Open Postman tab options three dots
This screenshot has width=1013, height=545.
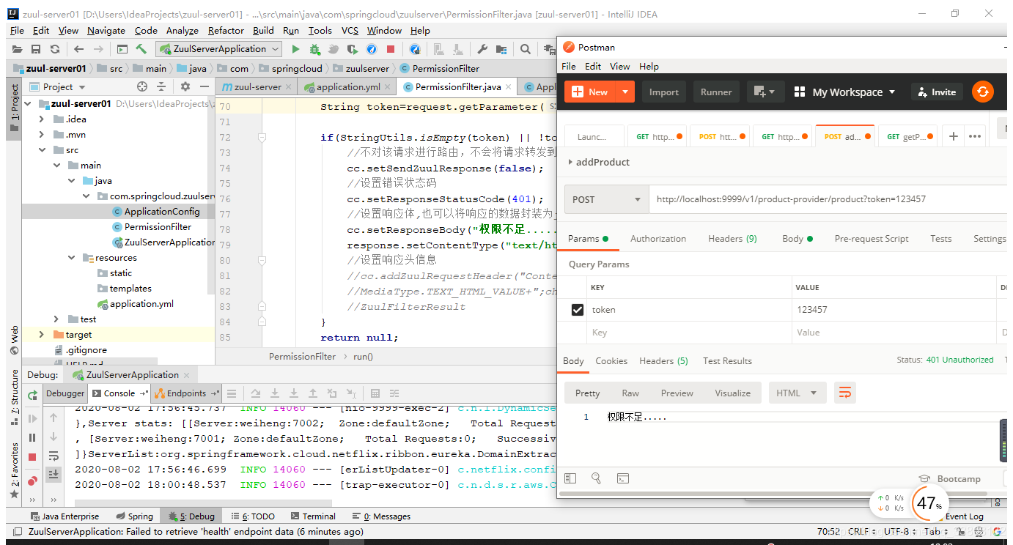click(974, 136)
